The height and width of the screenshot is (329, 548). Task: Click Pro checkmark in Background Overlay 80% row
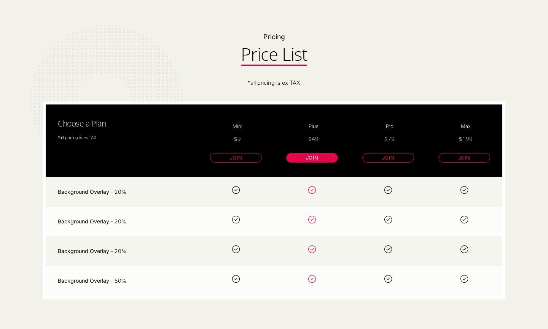click(388, 279)
